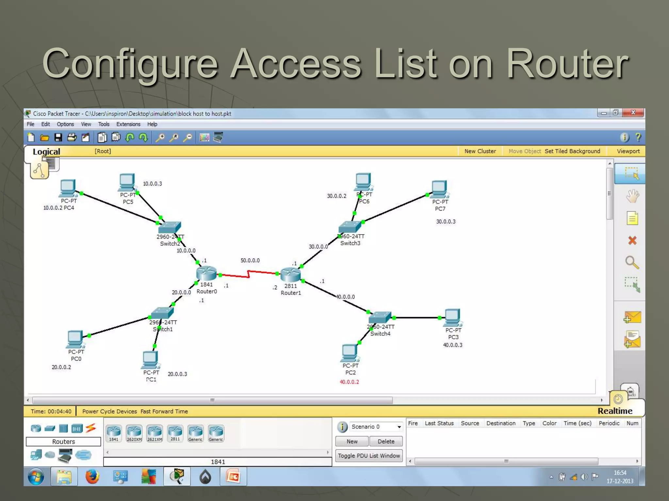Select the Connections lightning bolt category
The height and width of the screenshot is (501, 669).
coord(91,428)
